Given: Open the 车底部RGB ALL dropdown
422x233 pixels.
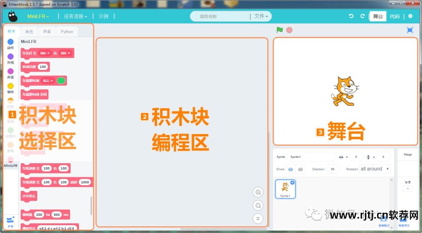Looking at the screenshot, I should (48, 81).
